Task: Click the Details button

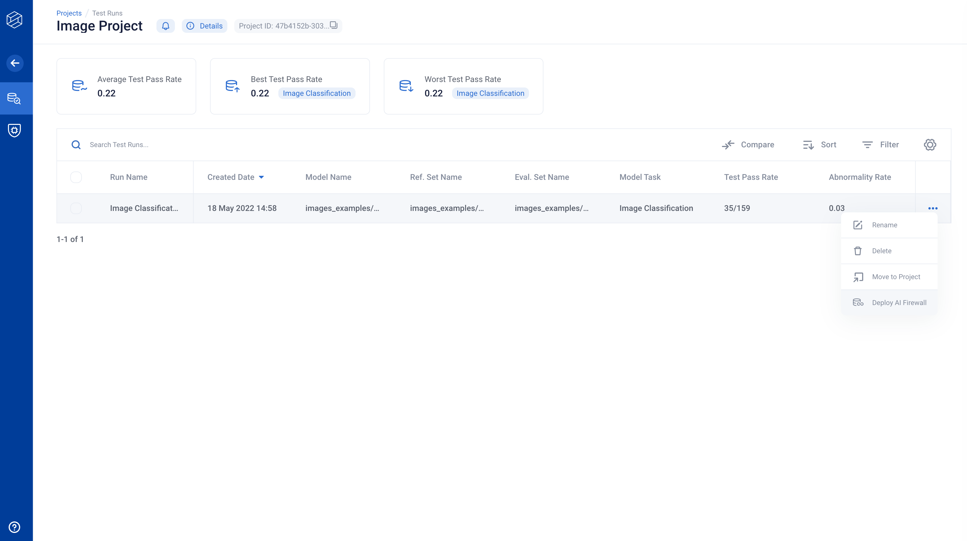Action: (x=205, y=26)
